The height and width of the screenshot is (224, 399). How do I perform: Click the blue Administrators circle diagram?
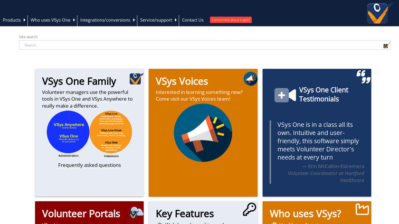click(68, 132)
